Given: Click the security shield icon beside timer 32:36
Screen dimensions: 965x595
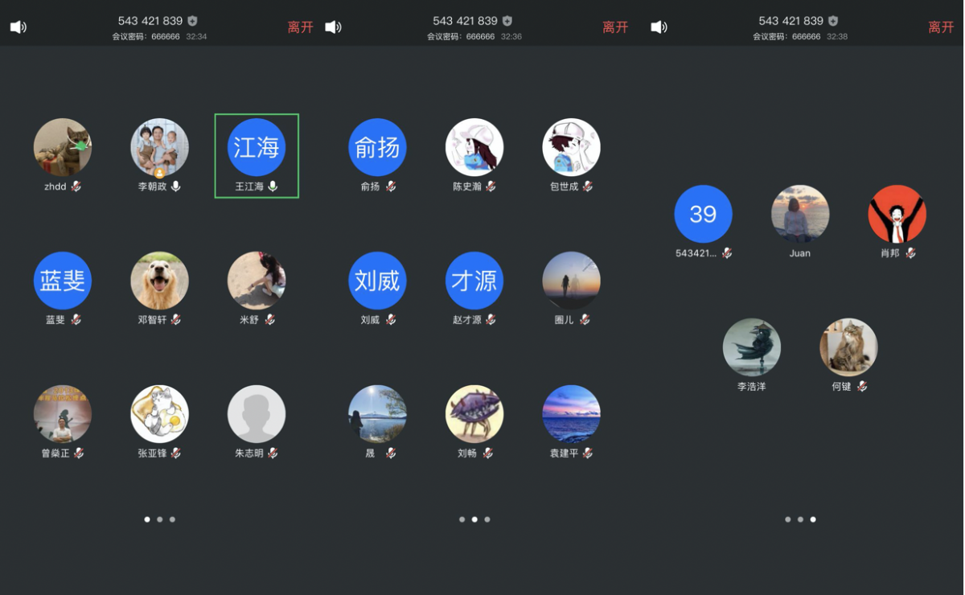Looking at the screenshot, I should click(507, 21).
